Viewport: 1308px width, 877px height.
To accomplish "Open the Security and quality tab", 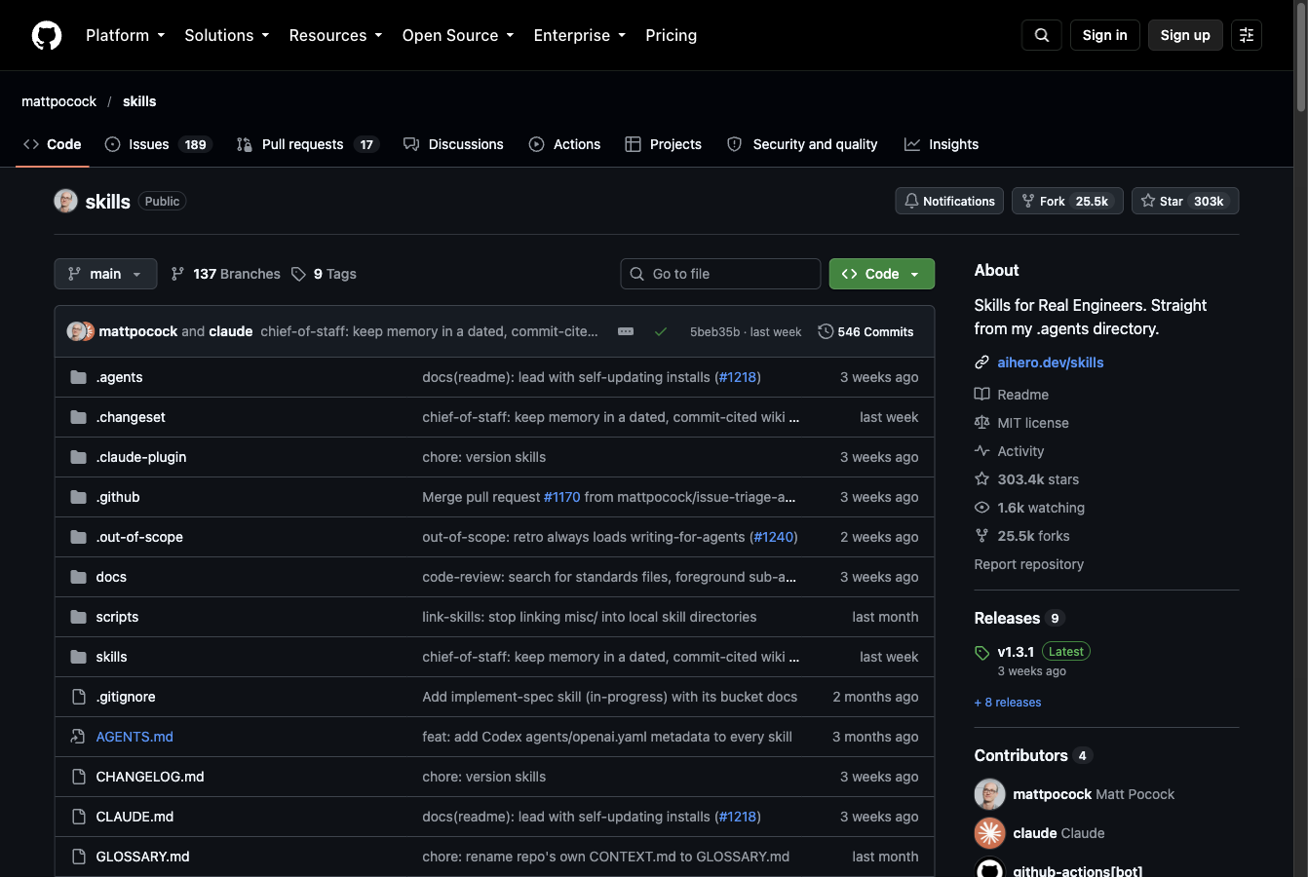I will point(802,144).
